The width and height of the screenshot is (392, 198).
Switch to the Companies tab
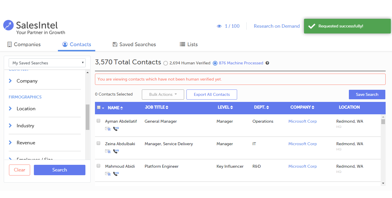pos(24,44)
